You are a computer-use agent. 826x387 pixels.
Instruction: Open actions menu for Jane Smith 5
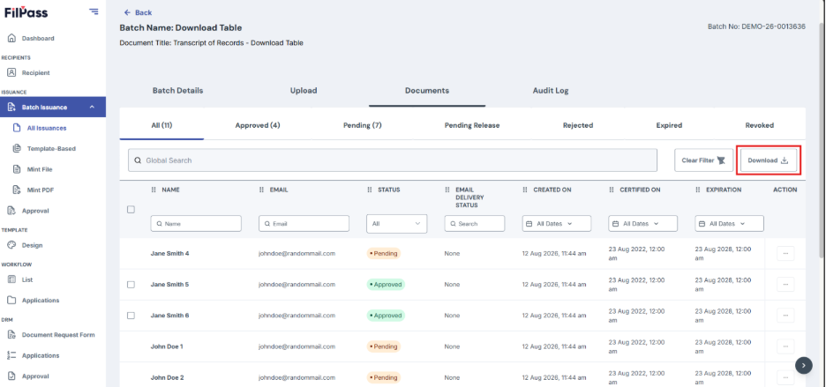[785, 285]
